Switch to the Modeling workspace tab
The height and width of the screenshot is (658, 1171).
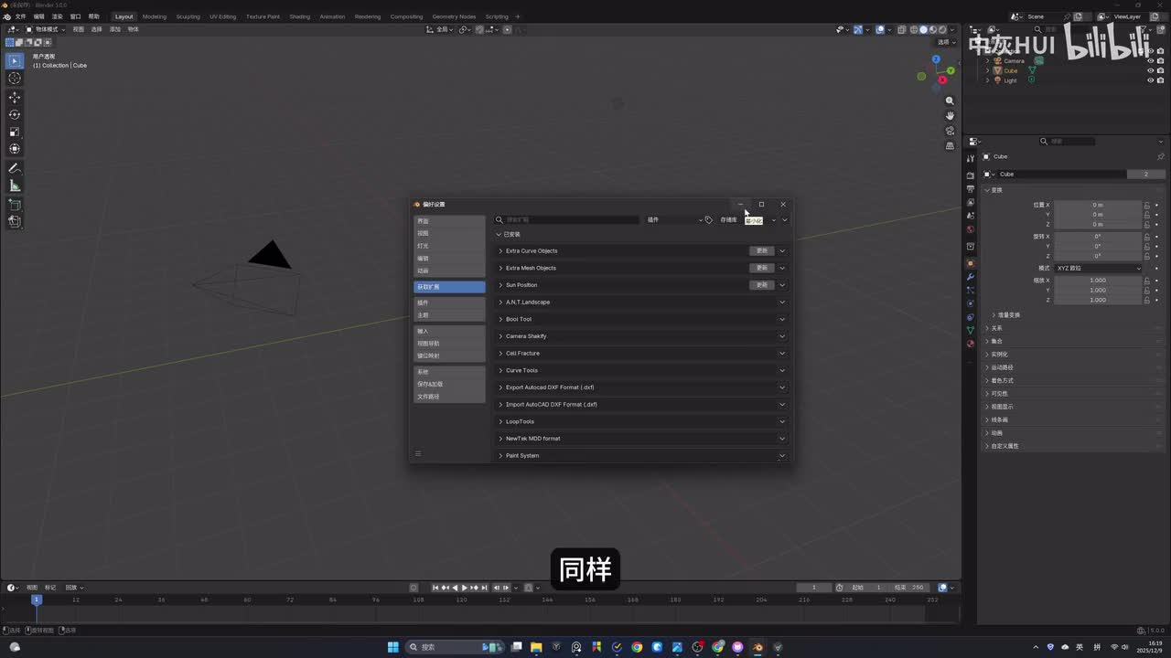pos(155,16)
